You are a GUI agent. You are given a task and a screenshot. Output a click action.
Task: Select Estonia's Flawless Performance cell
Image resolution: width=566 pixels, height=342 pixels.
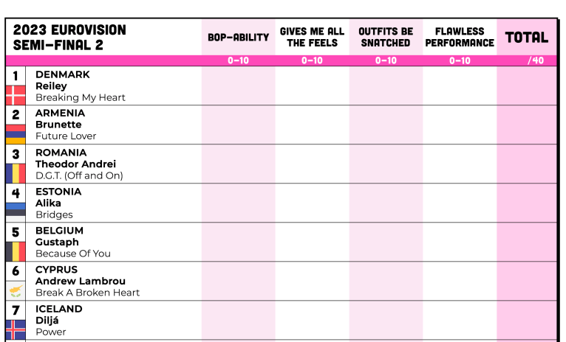pos(460,203)
